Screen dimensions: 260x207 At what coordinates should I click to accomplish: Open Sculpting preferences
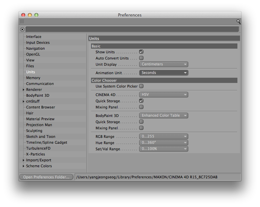[34, 131]
